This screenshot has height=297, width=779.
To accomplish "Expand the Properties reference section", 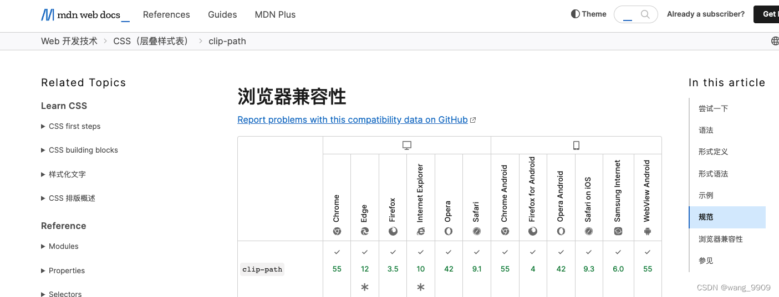I will 63,270.
